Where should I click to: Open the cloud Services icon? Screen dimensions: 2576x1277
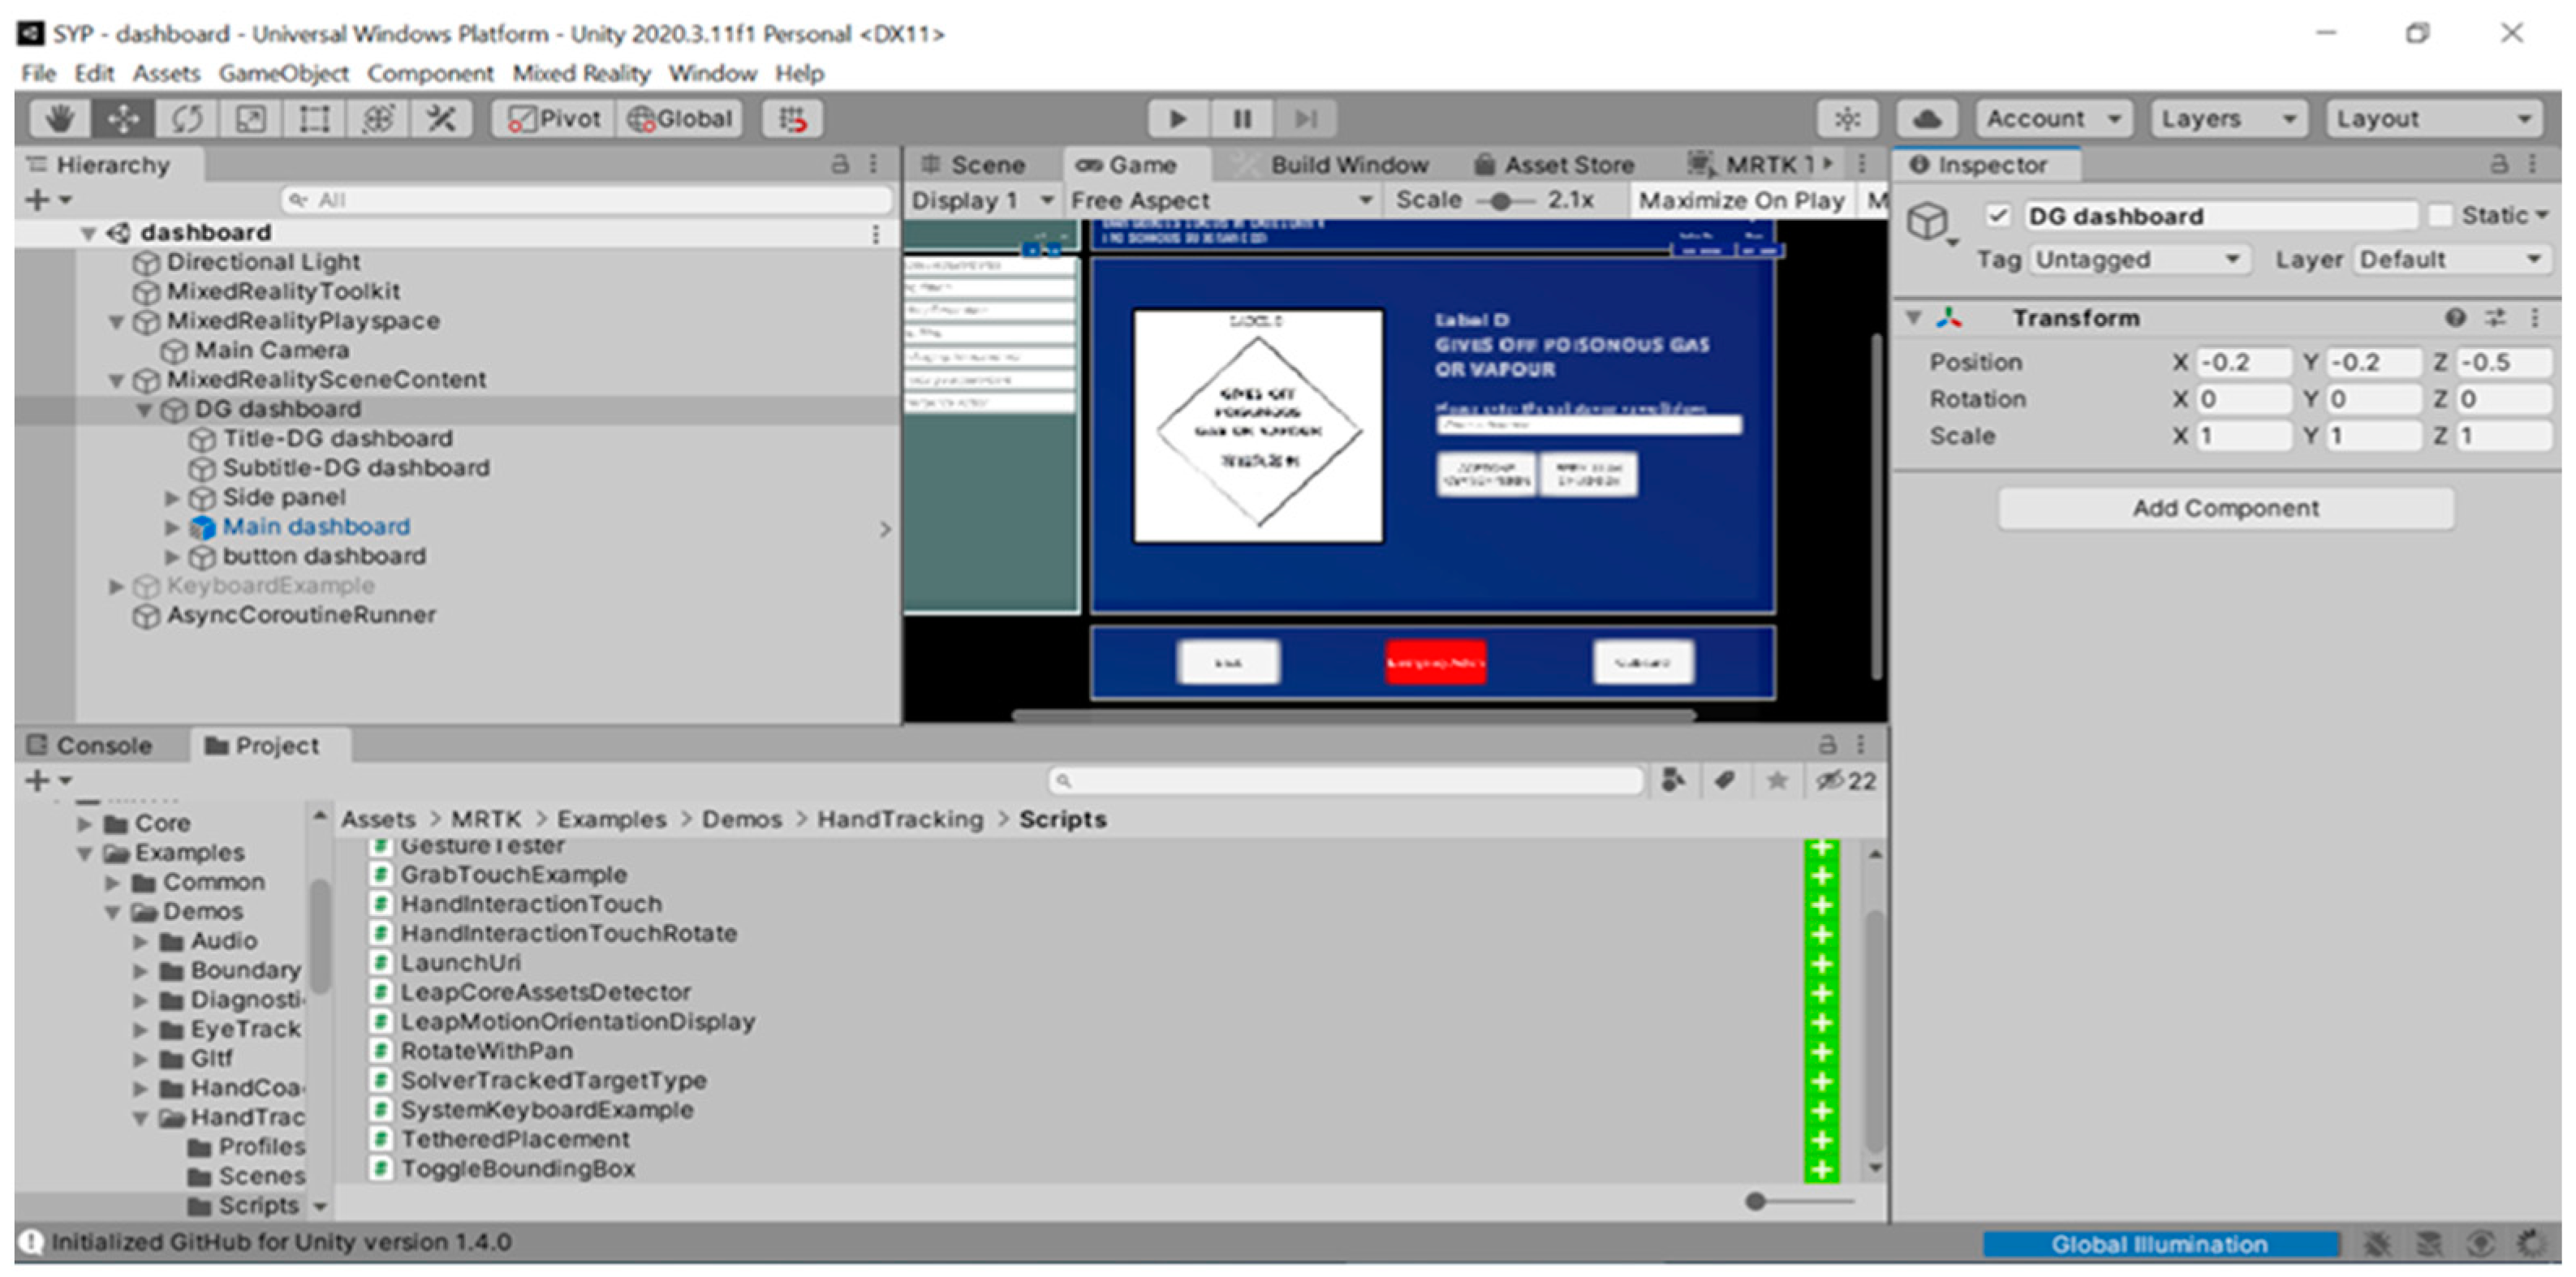[x=1927, y=119]
